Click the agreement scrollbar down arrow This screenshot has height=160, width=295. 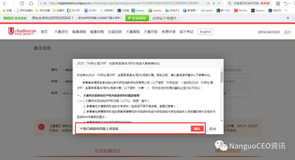pos(222,121)
